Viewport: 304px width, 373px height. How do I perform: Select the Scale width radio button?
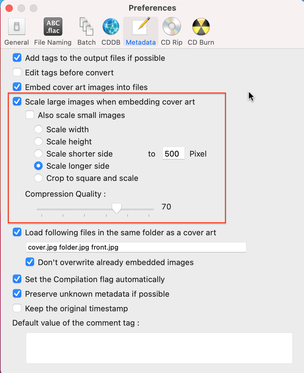39,129
